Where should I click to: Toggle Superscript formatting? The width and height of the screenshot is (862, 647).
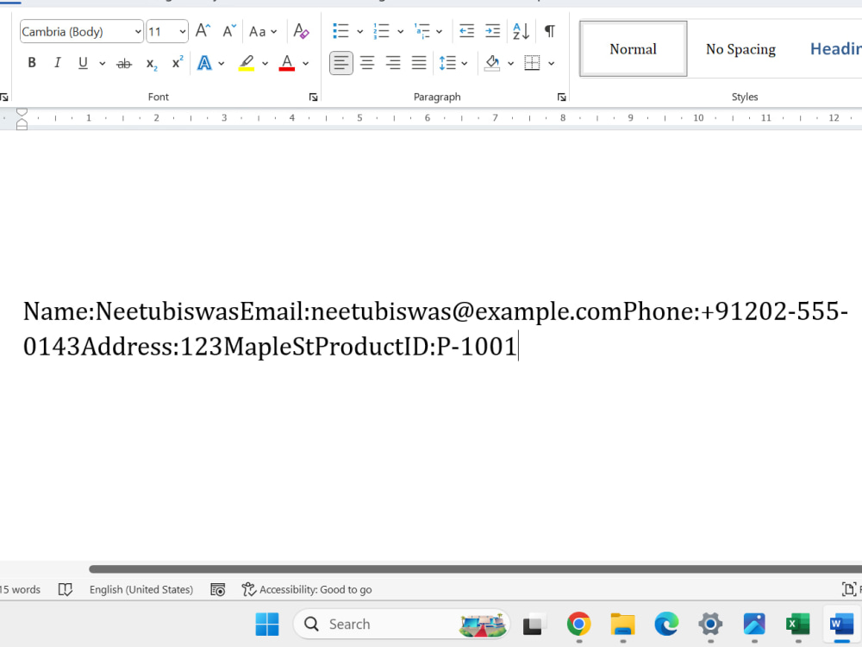tap(177, 63)
